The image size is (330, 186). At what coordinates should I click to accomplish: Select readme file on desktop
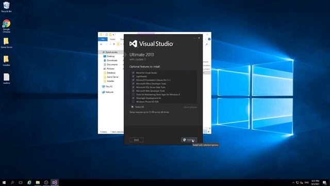[6, 79]
